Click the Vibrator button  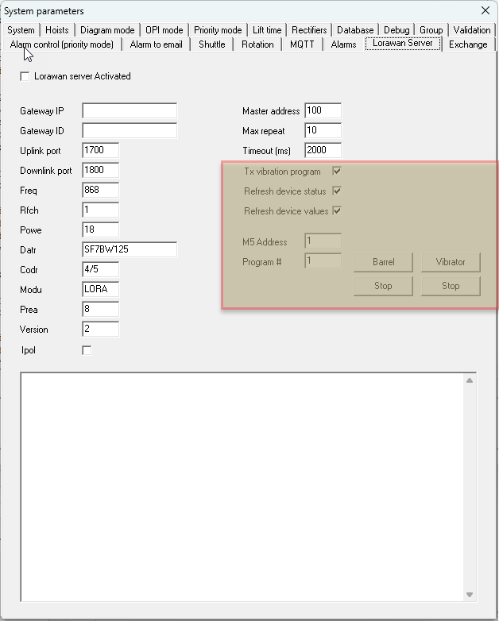point(451,262)
